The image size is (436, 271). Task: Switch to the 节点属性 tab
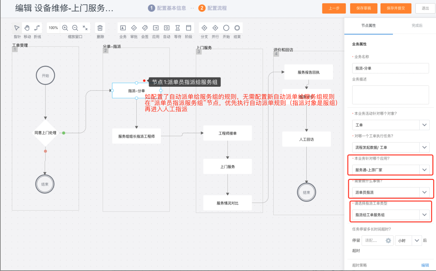(369, 25)
